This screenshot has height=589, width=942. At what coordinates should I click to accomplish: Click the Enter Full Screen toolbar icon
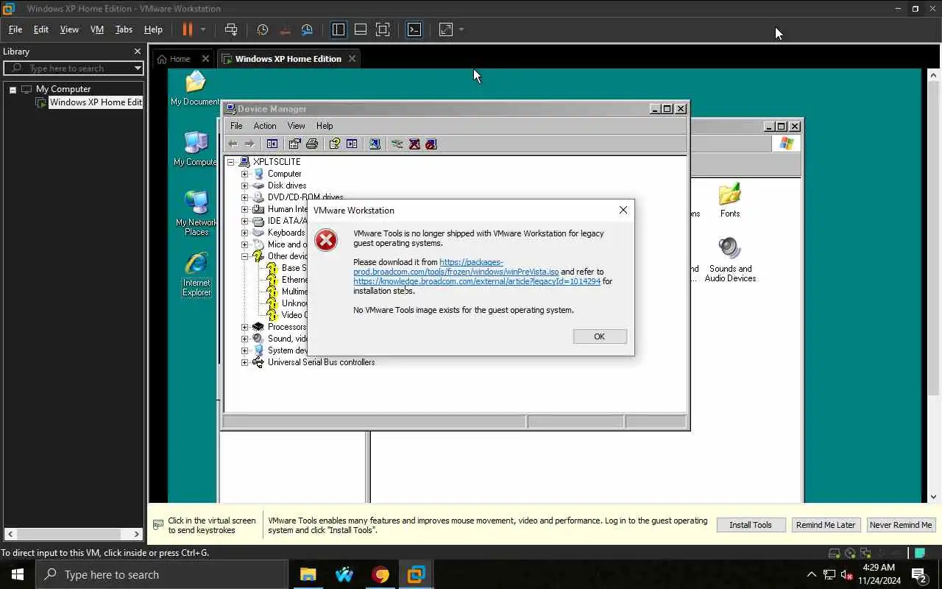(383, 29)
